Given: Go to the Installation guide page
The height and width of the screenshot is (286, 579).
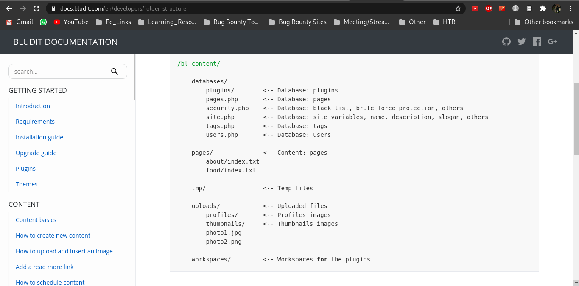Looking at the screenshot, I should 39,137.
